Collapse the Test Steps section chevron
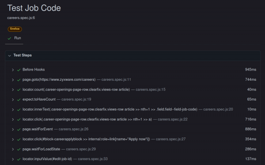This screenshot has width=265, height=165. 9,56
